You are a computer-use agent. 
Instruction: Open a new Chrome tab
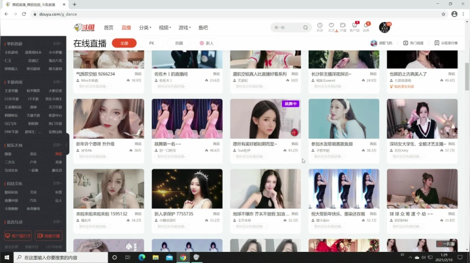[74, 4]
